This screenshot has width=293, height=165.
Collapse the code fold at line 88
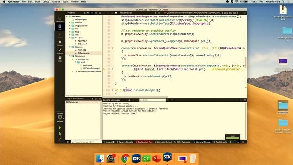click(x=113, y=48)
